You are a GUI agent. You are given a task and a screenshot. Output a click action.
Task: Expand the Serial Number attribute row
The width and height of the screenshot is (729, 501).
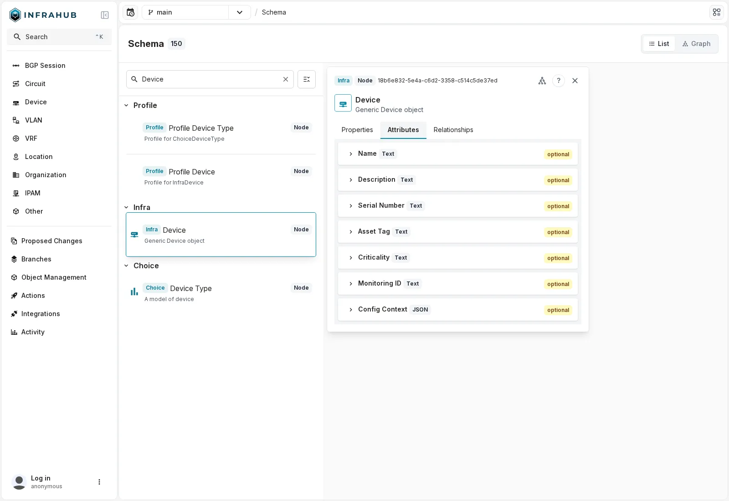coord(458,206)
